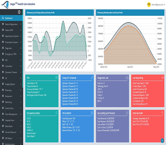The height and width of the screenshot is (145, 166).
Task: Click the icon on the HR & Admin card
Action: (92, 113)
